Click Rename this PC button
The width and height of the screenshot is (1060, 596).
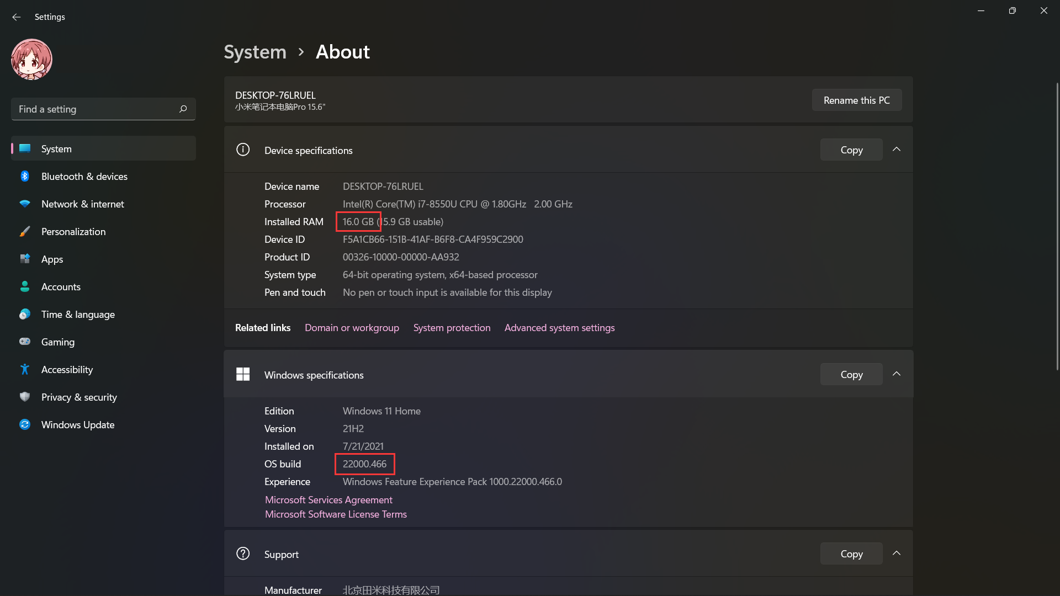coord(857,100)
